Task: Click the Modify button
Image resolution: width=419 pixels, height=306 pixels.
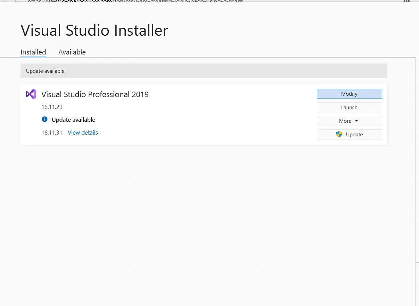Action: coord(349,94)
